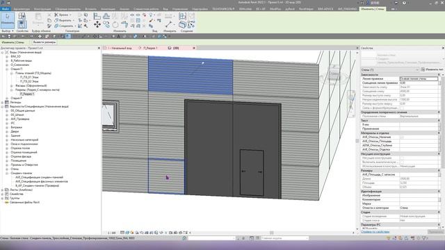
Task: Select the Modify (Изменить) arrow tool
Action: pyautogui.click(x=8, y=20)
